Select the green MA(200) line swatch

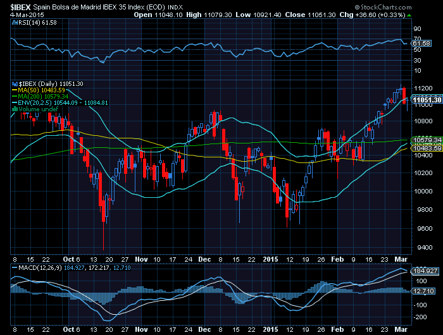15,97
